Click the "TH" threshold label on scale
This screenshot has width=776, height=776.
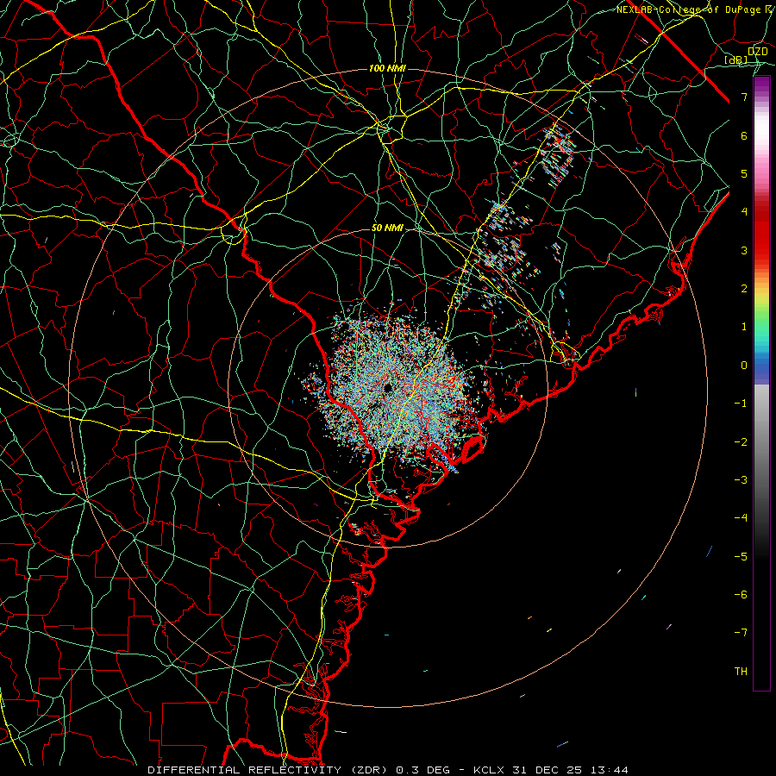pos(741,672)
